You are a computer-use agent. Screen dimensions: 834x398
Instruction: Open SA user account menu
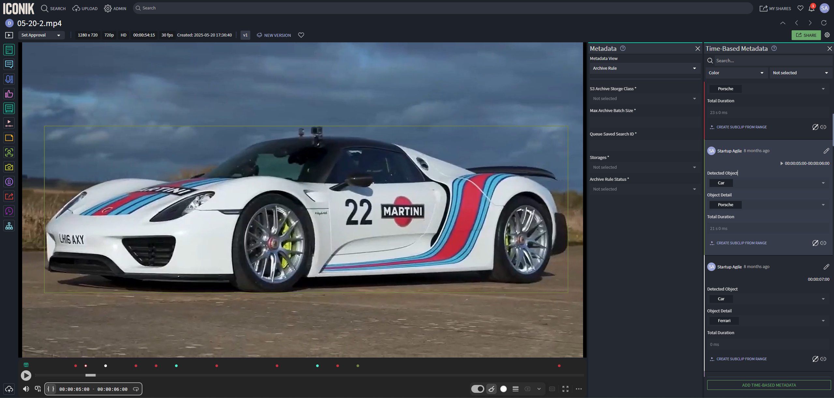coord(825,8)
